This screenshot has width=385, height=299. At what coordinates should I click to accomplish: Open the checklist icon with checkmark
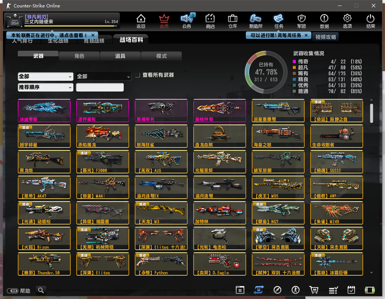[x=334, y=290]
